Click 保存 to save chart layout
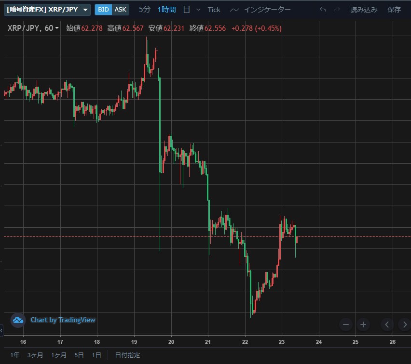The width and height of the screenshot is (411, 364). [x=394, y=10]
